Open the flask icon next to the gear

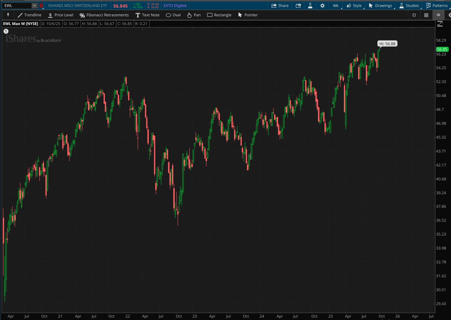point(310,6)
